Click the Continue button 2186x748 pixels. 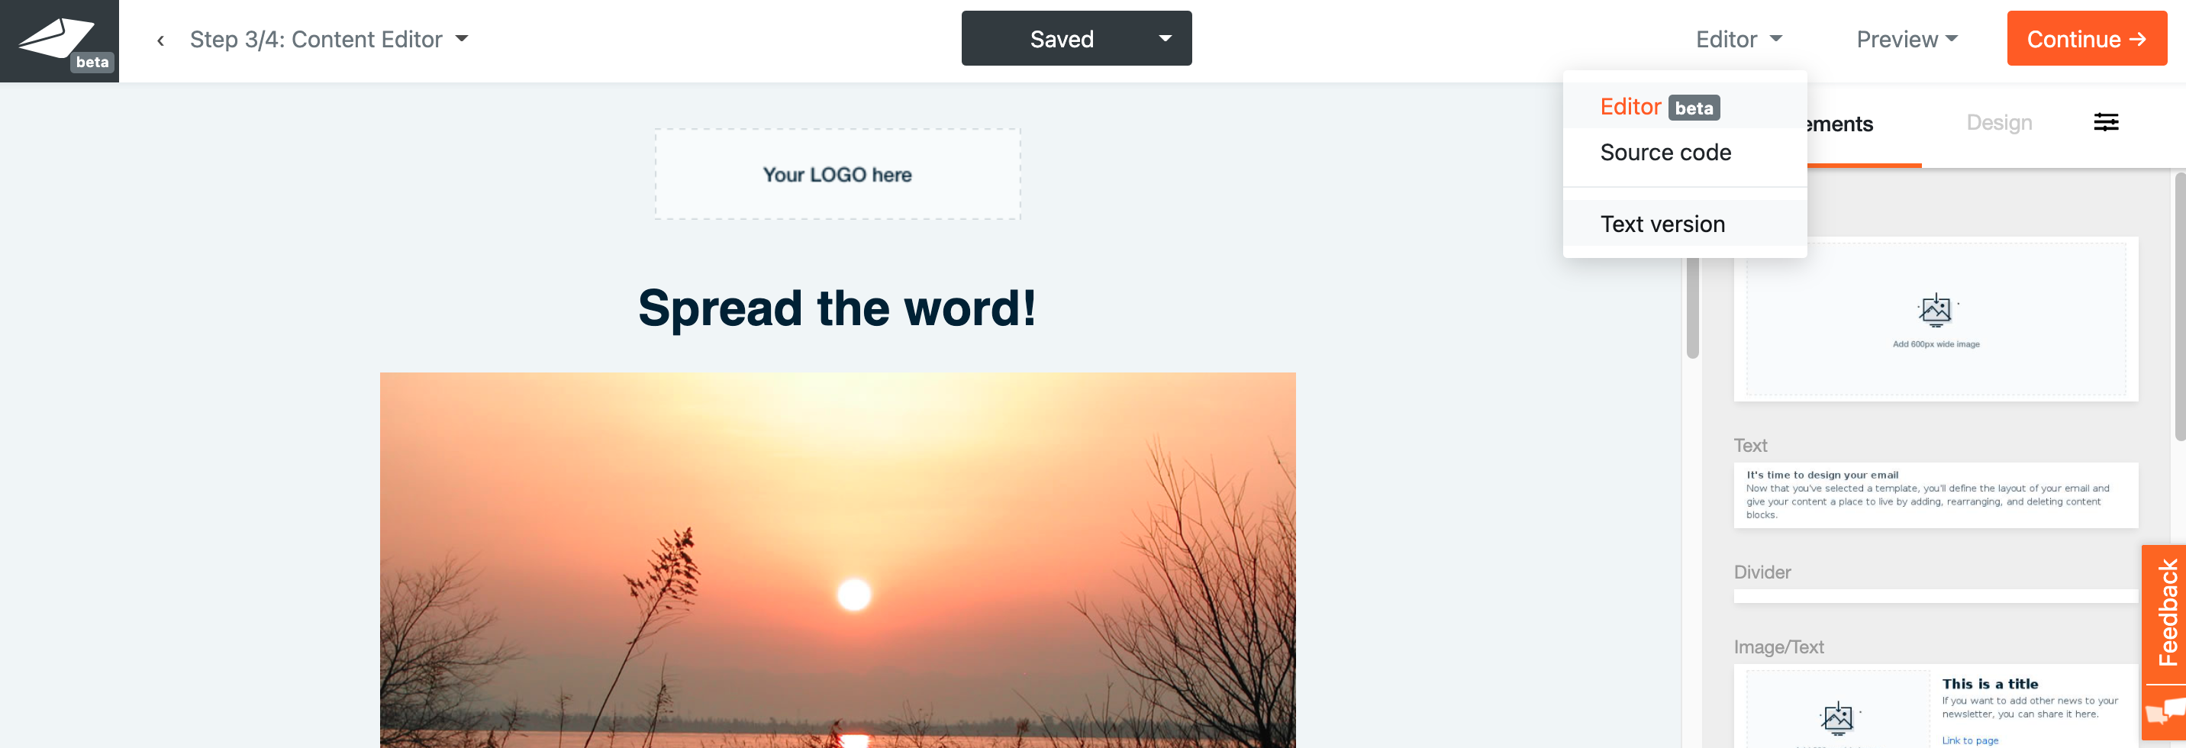(2086, 38)
